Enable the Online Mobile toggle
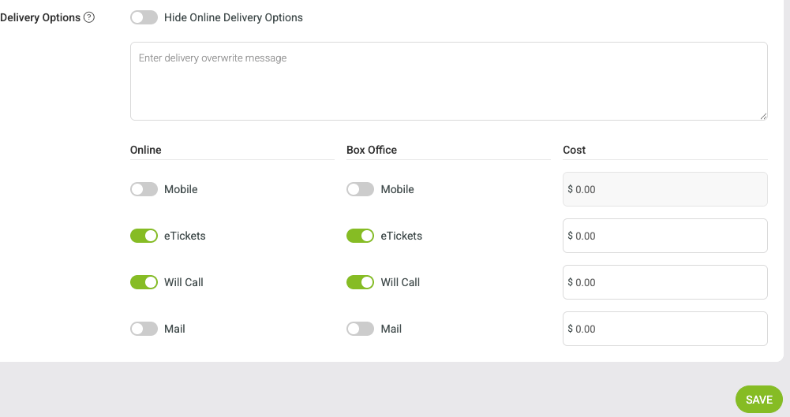Viewport: 790px width, 417px height. coord(144,189)
